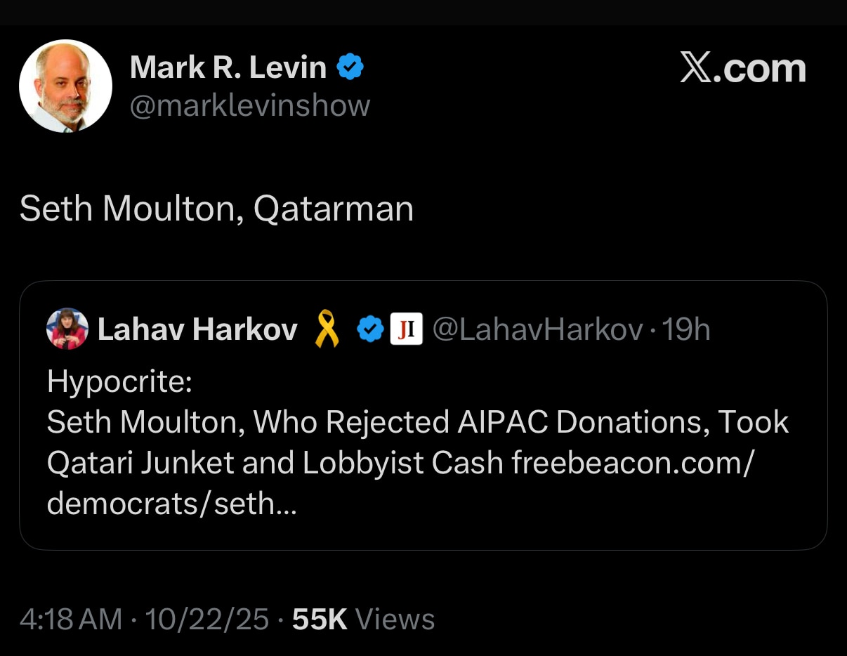Click the blue verified badge beside Mark R. Levin

350,67
